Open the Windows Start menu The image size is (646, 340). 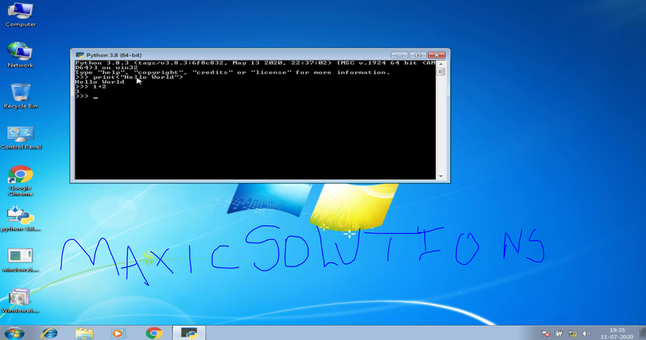pos(14,333)
